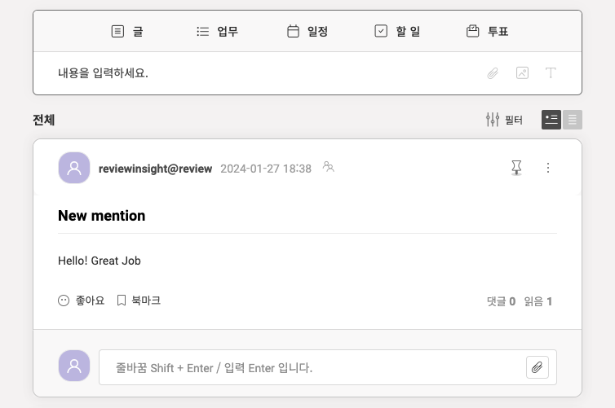The height and width of the screenshot is (408, 615).
Task: Switch to card view layout
Action: 551,120
